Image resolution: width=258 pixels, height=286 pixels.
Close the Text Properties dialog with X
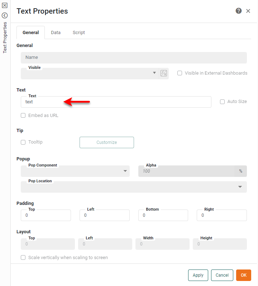pyautogui.click(x=248, y=11)
